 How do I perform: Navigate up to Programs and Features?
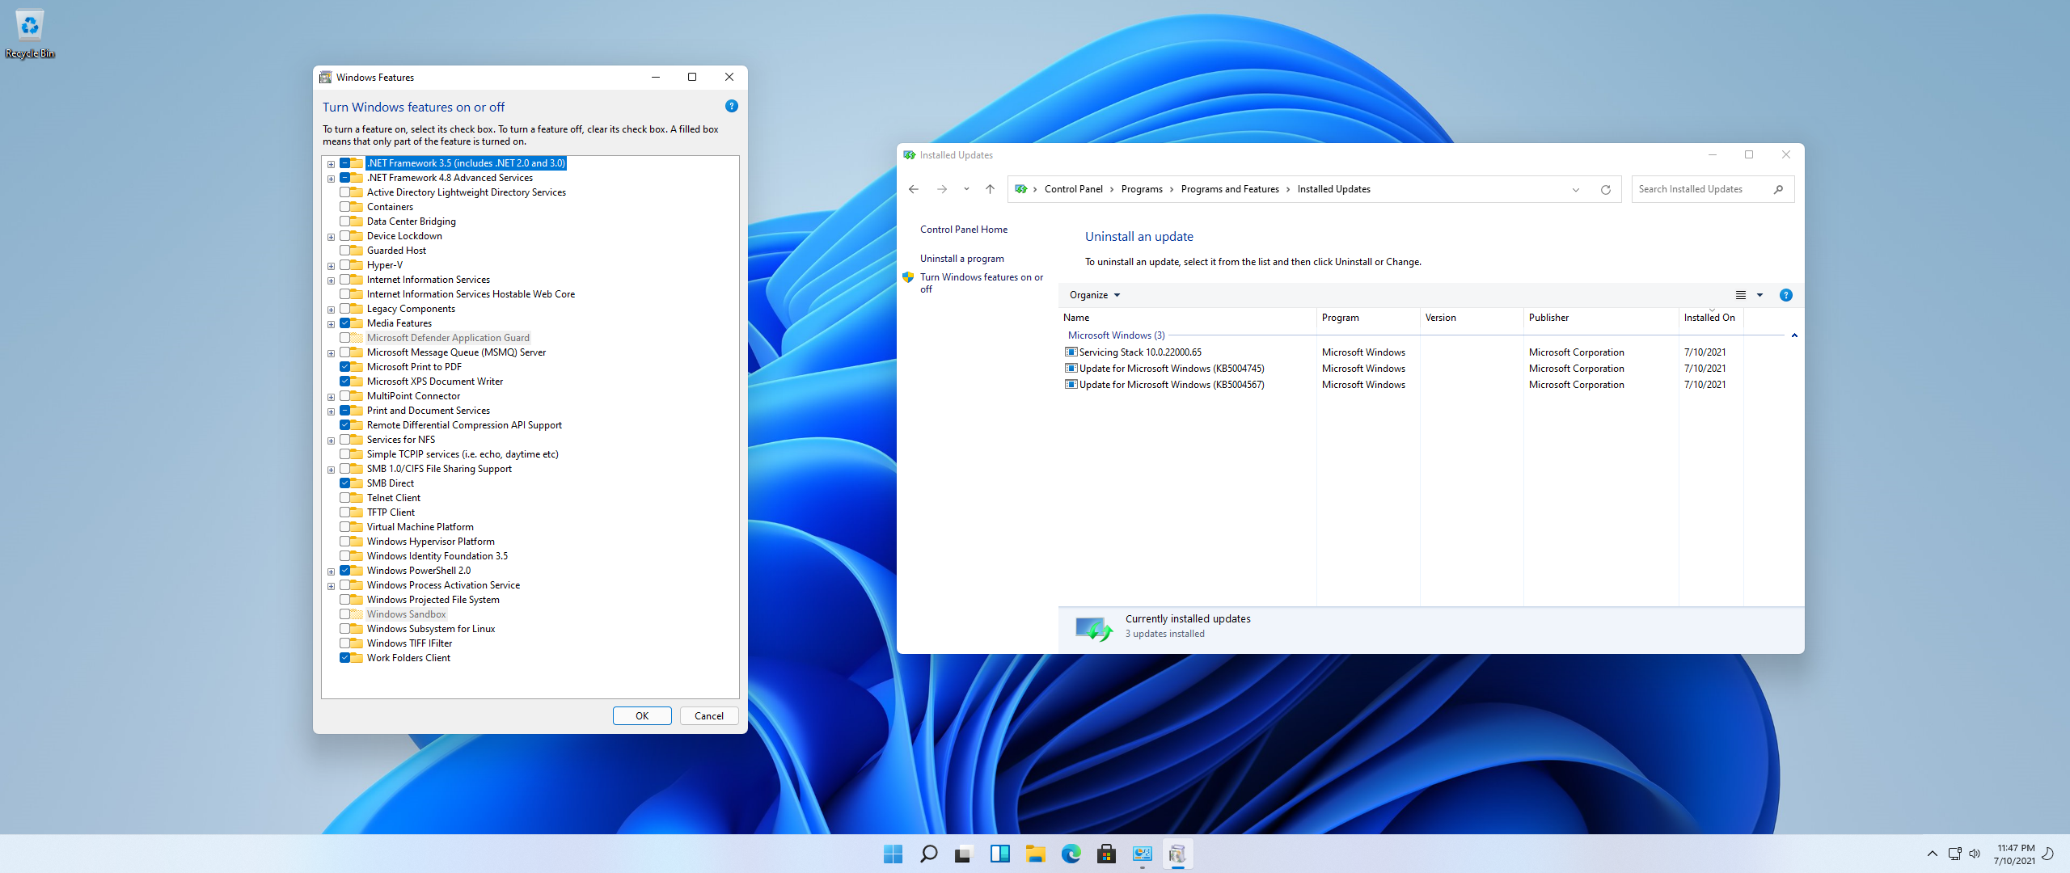990,189
